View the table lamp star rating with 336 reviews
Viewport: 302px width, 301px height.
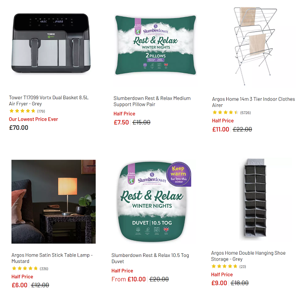30,269
